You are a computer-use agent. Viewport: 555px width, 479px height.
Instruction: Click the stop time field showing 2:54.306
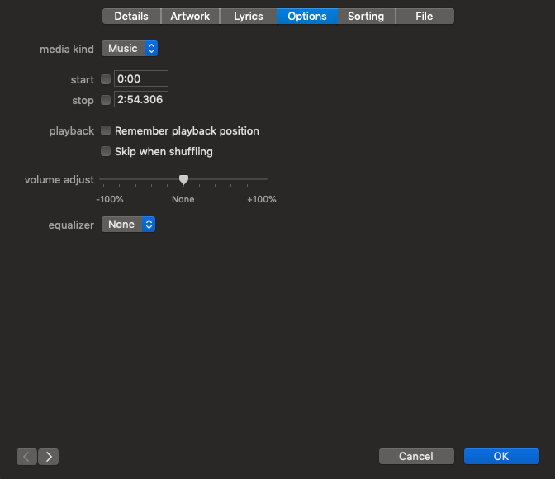click(x=140, y=100)
